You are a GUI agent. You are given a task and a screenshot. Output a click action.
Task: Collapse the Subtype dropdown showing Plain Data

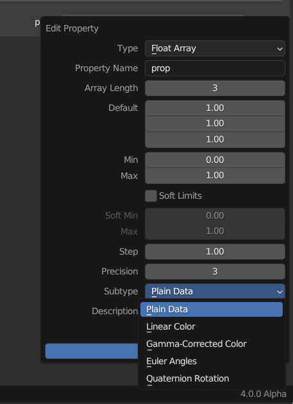point(215,291)
